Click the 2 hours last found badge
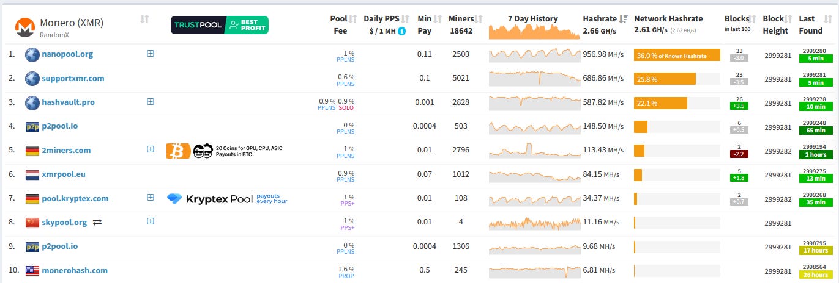Screen dimensions: 839x283 [x=815, y=154]
